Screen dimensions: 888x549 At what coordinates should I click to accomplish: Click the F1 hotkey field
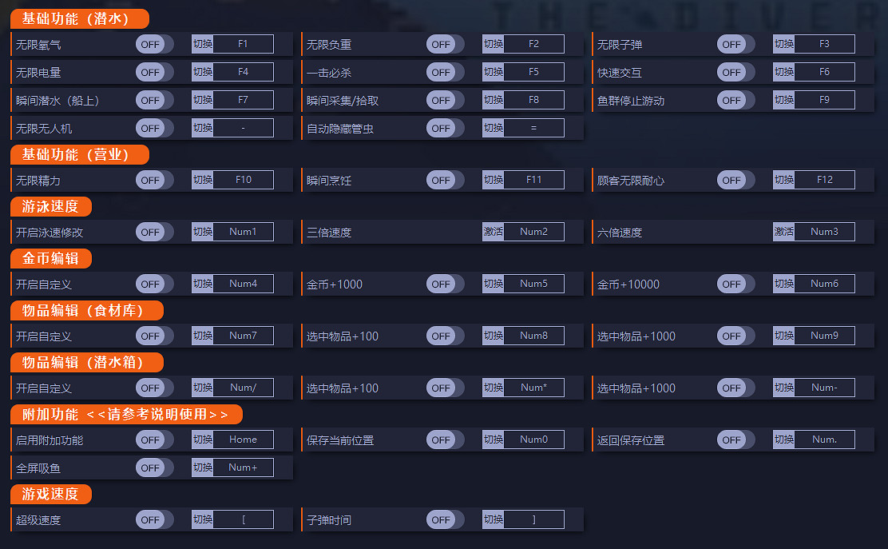(x=244, y=44)
